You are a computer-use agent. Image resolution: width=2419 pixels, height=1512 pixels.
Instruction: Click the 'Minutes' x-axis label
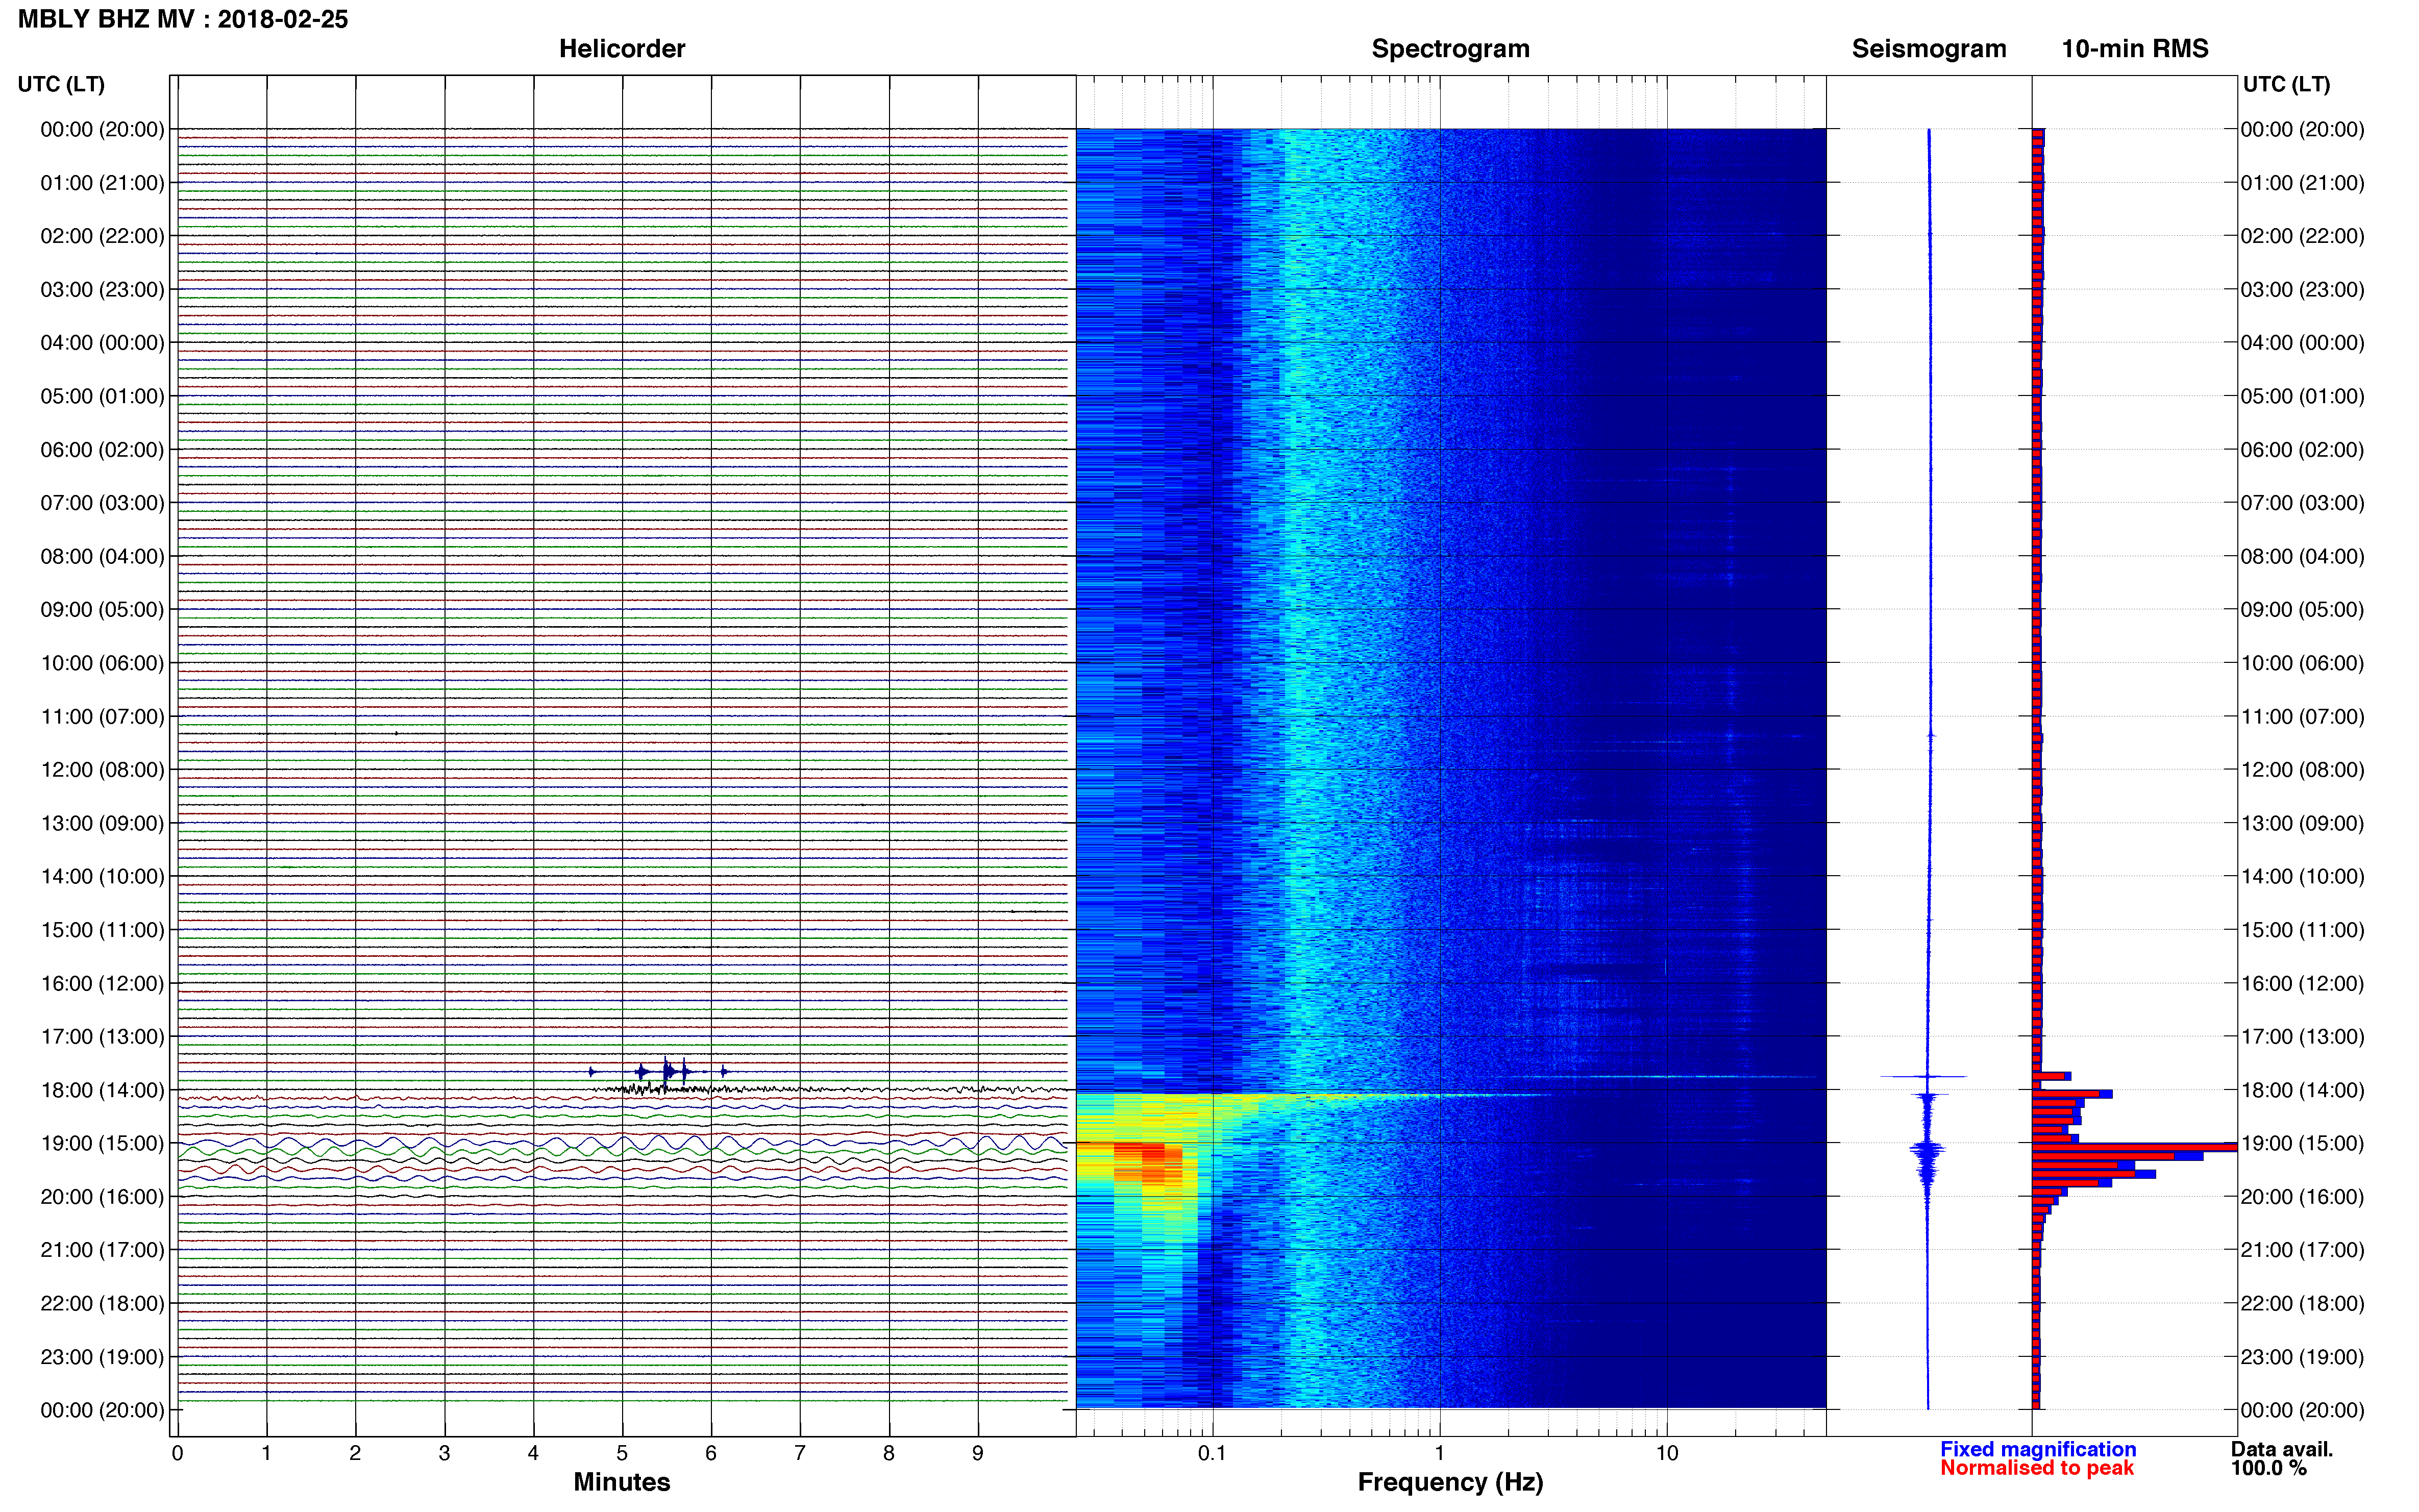[622, 1482]
